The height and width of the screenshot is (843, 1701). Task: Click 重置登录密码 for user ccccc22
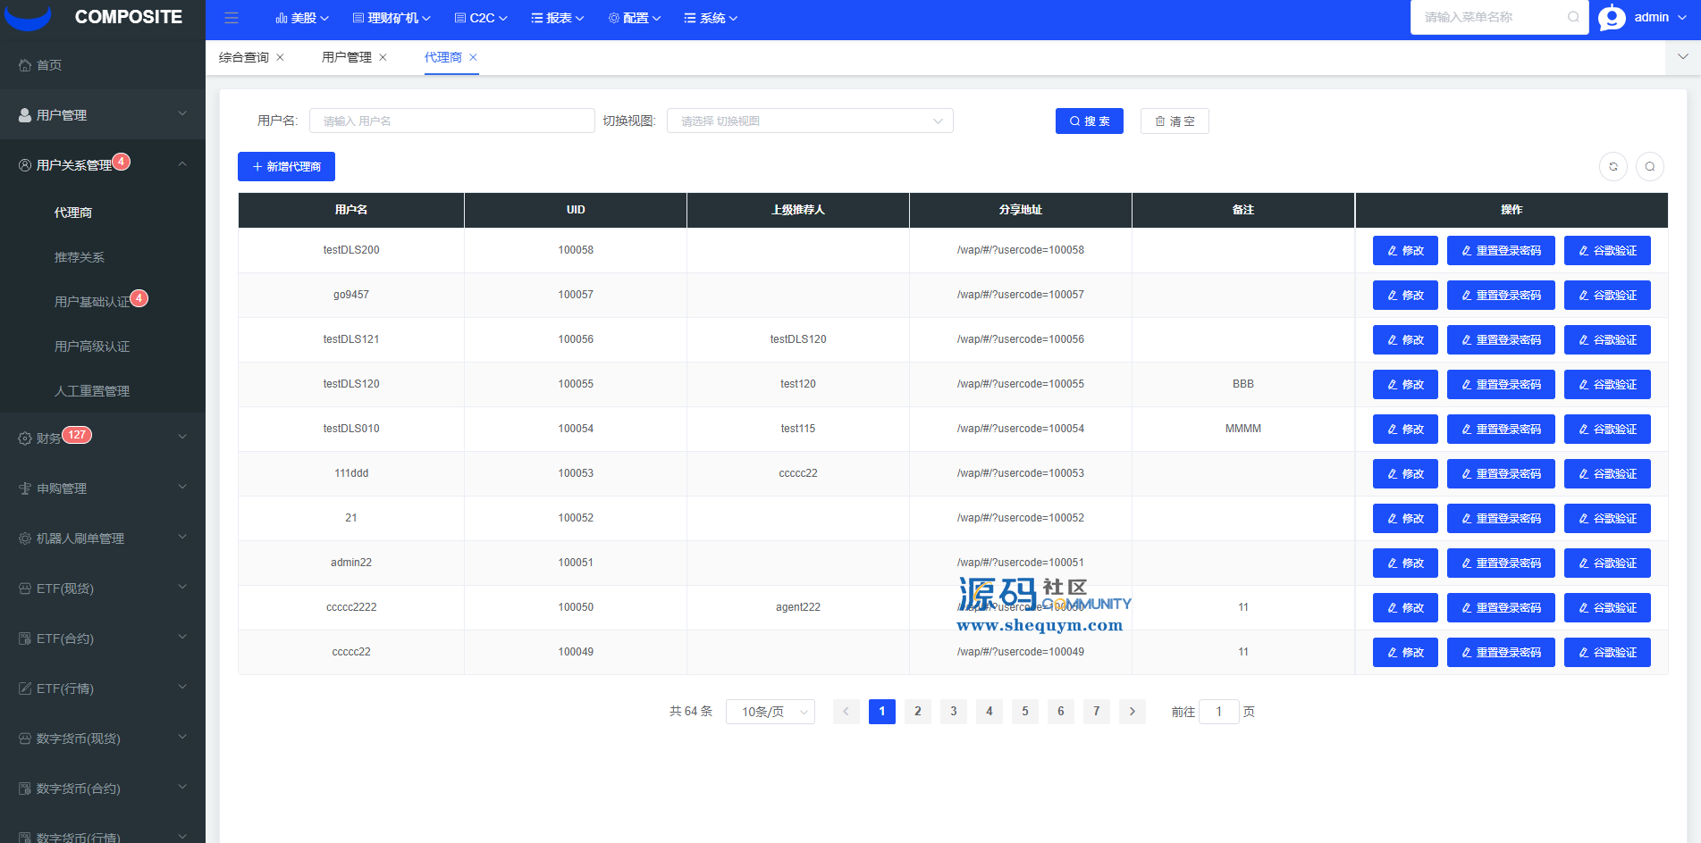[x=1501, y=652]
